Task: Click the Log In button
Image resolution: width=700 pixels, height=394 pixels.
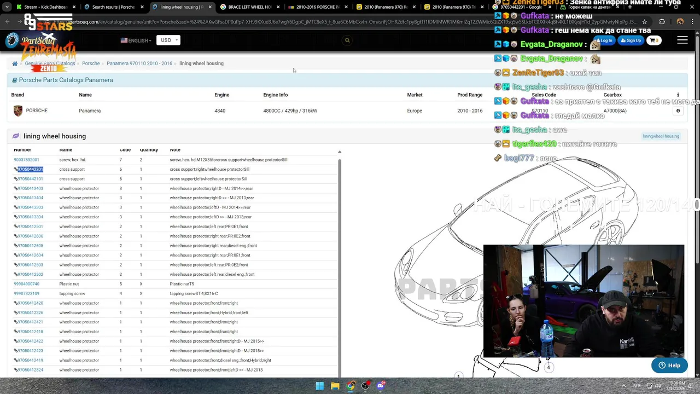Action: 605,40
